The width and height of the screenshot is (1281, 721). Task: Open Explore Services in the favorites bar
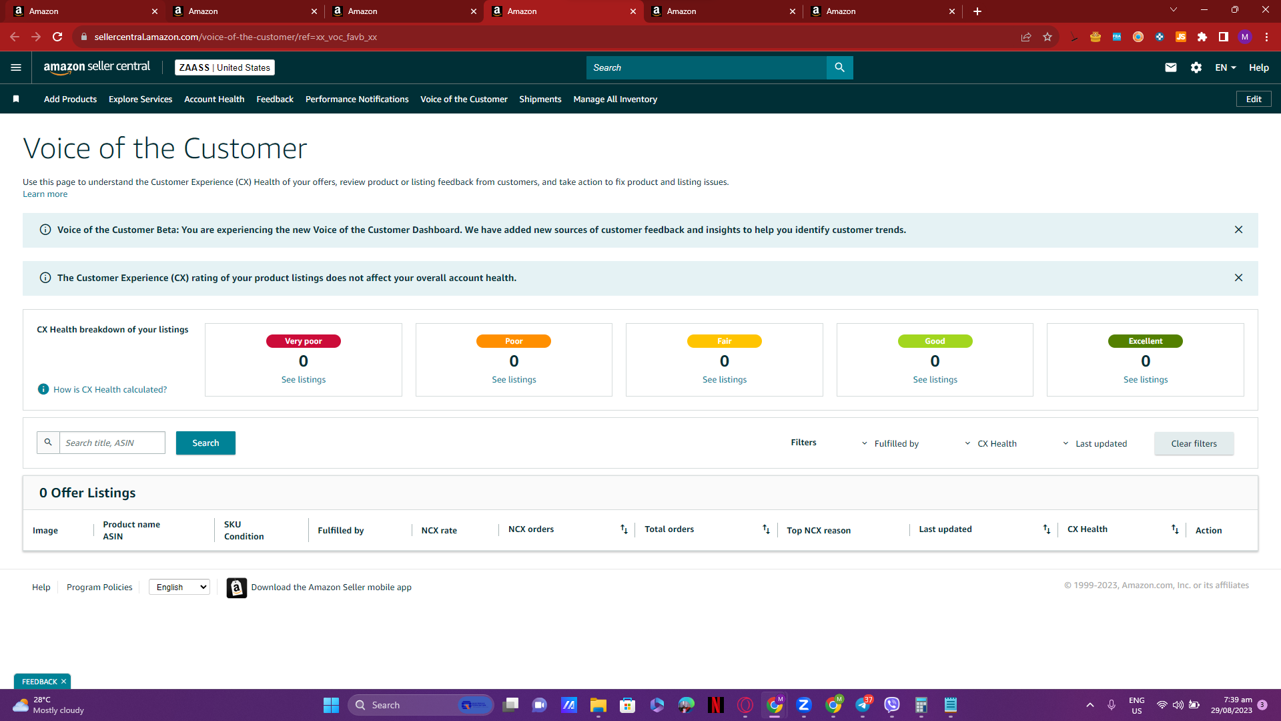tap(140, 99)
